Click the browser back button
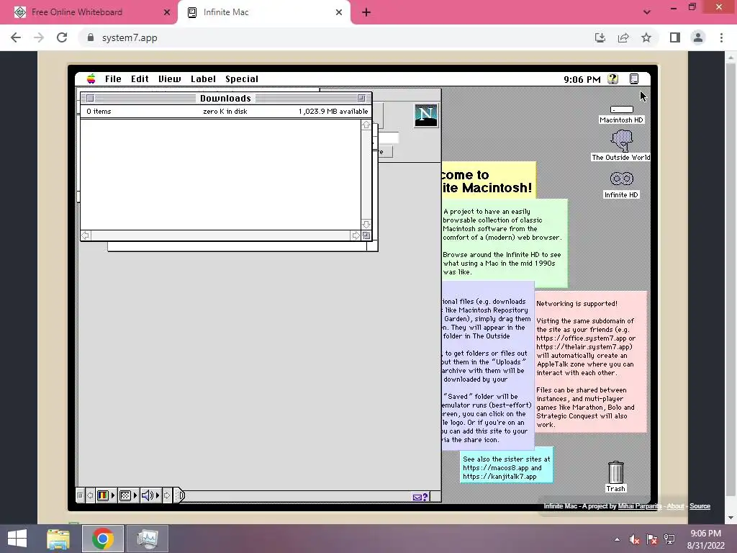This screenshot has width=737, height=553. (x=16, y=37)
